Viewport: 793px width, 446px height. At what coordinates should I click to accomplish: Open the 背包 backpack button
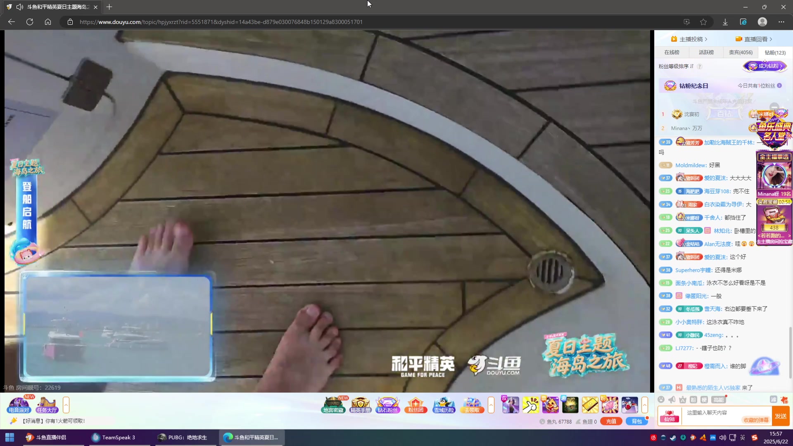click(x=636, y=422)
